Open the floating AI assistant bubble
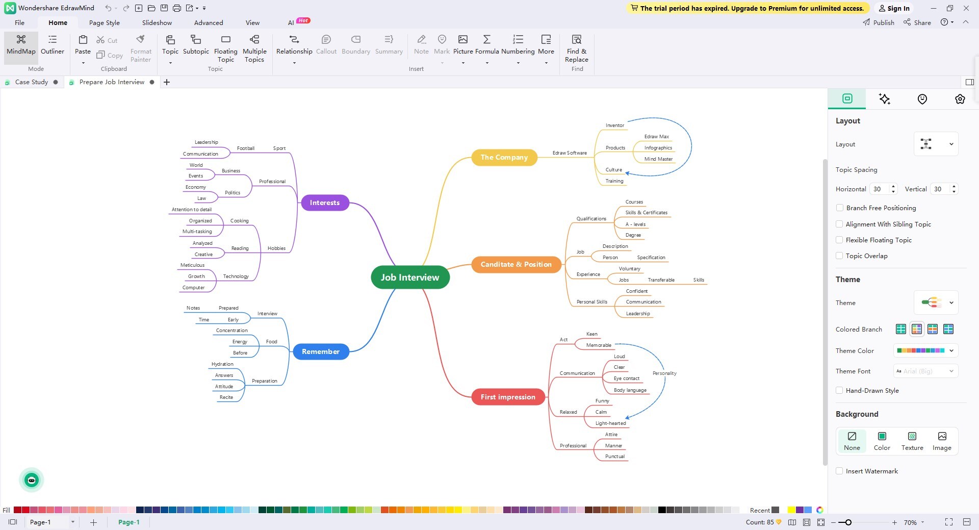Viewport: 979px width, 530px height. click(32, 480)
